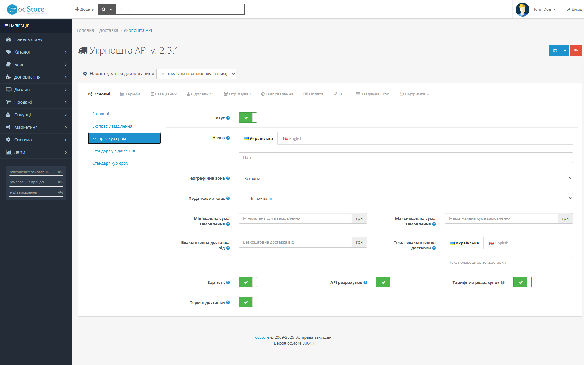Switch to the Оплата tab

[313, 94]
